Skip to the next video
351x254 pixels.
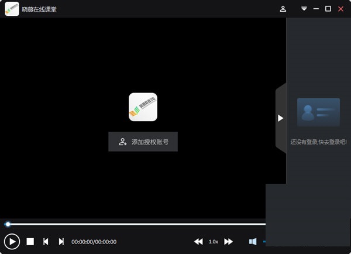pos(61,241)
